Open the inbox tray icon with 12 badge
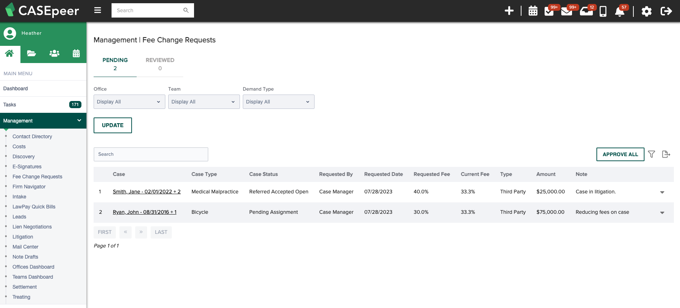This screenshot has width=680, height=308. click(586, 11)
